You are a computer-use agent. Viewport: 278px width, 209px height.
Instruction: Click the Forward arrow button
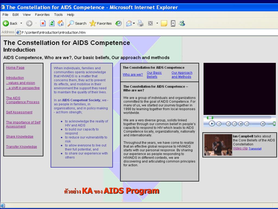click(29, 23)
